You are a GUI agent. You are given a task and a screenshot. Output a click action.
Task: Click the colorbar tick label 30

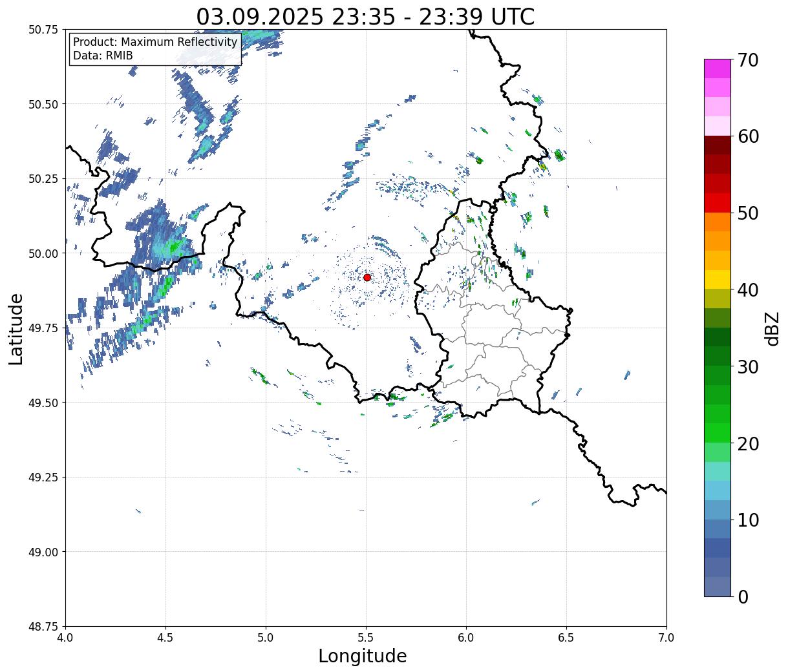pos(748,367)
